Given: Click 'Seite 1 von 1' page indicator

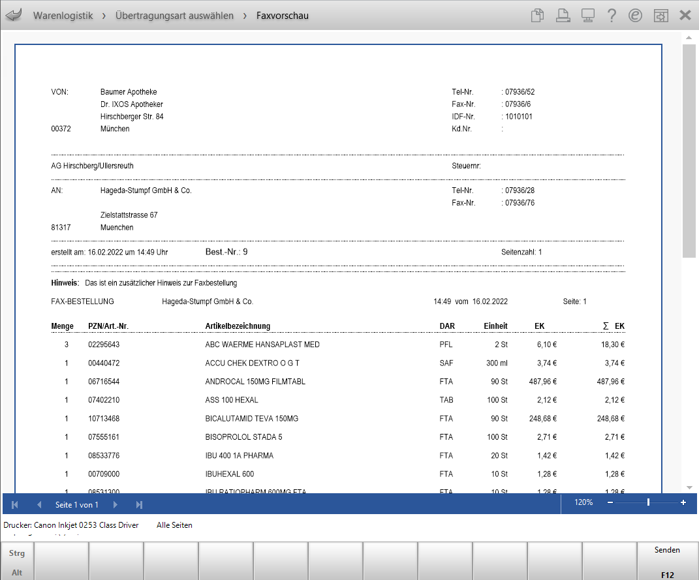Looking at the screenshot, I should tap(76, 505).
